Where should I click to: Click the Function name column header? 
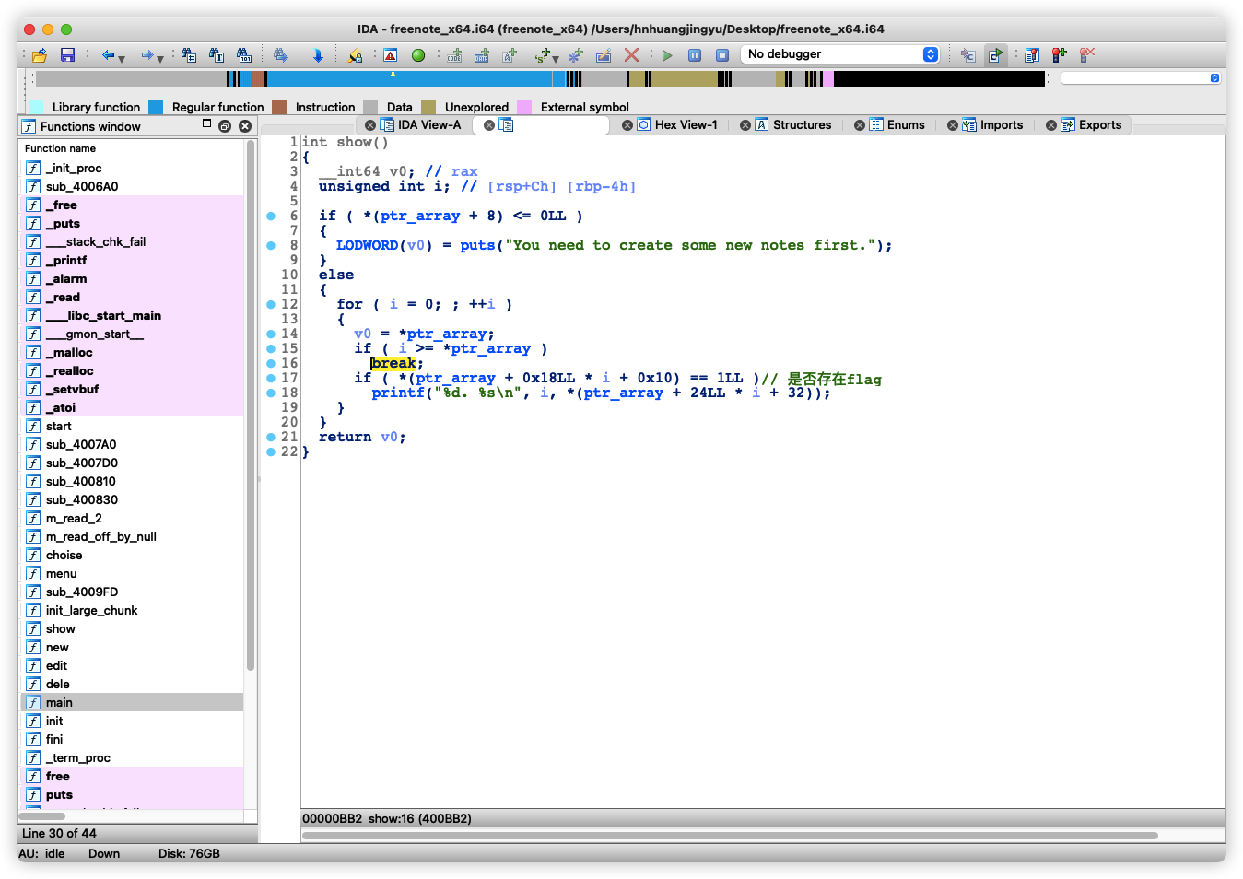coord(131,148)
